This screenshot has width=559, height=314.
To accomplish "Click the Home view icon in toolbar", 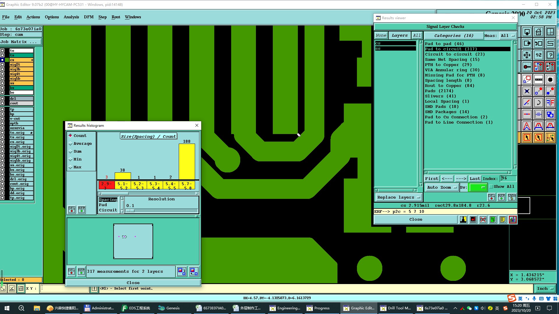I will coord(538,32).
